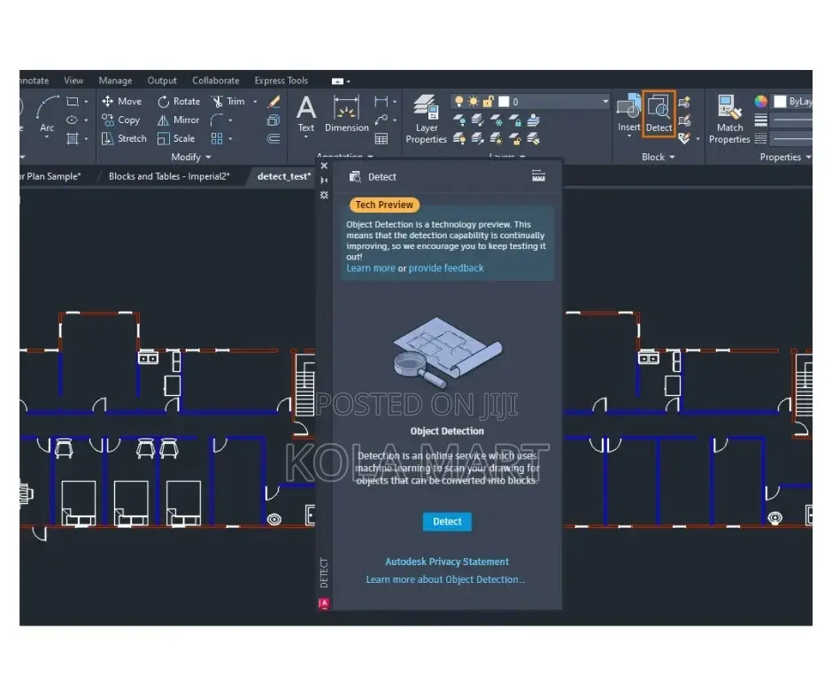Click the object color wheel icon
This screenshot has width=832, height=698.
coord(761,101)
